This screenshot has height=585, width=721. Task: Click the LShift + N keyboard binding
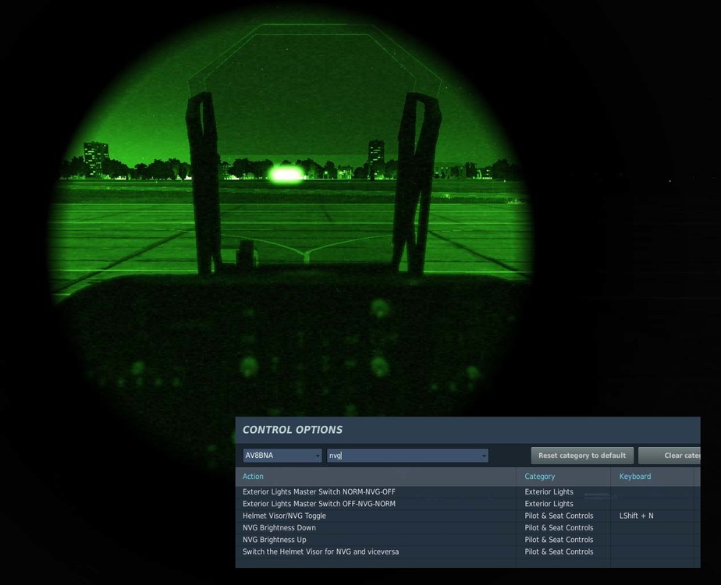[x=637, y=516]
